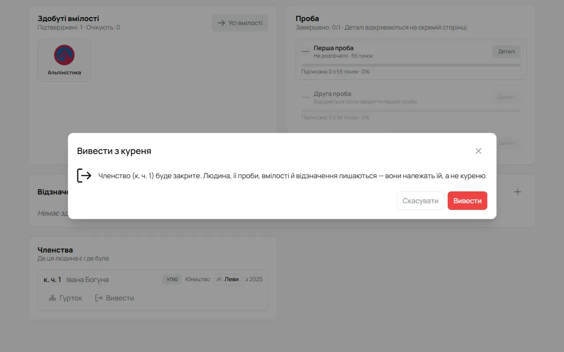Click the "Юнацтво" label
This screenshot has width=564, height=352.
pos(197,279)
